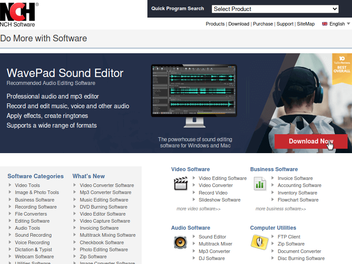Expand the English language dropdown arrow
The width and height of the screenshot is (352, 264).
pyautogui.click(x=348, y=24)
